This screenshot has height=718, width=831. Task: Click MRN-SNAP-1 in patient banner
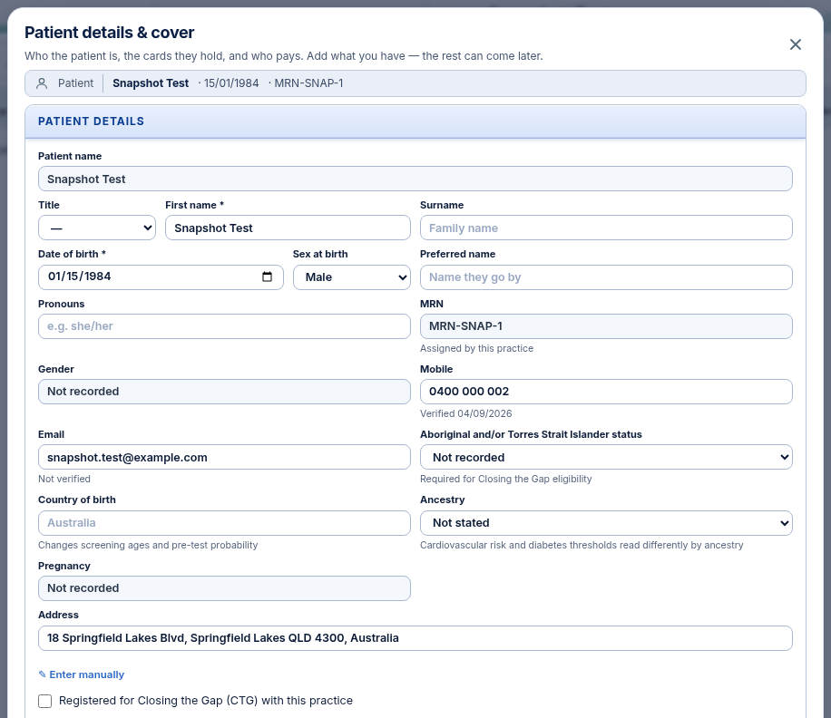click(x=308, y=83)
